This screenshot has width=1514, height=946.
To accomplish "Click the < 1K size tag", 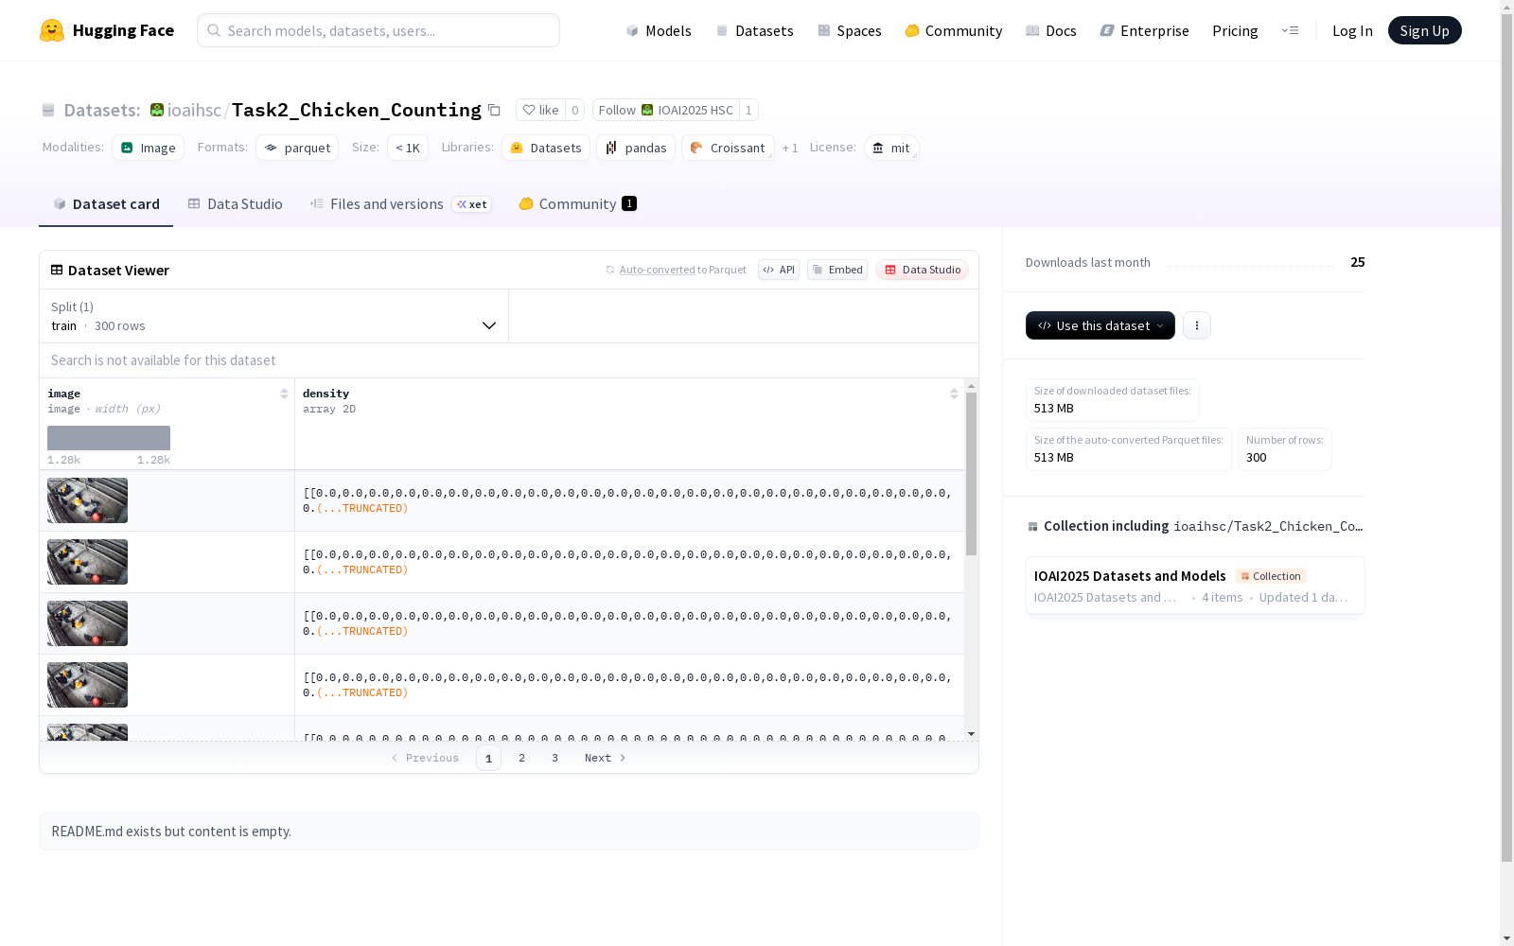I will (408, 148).
